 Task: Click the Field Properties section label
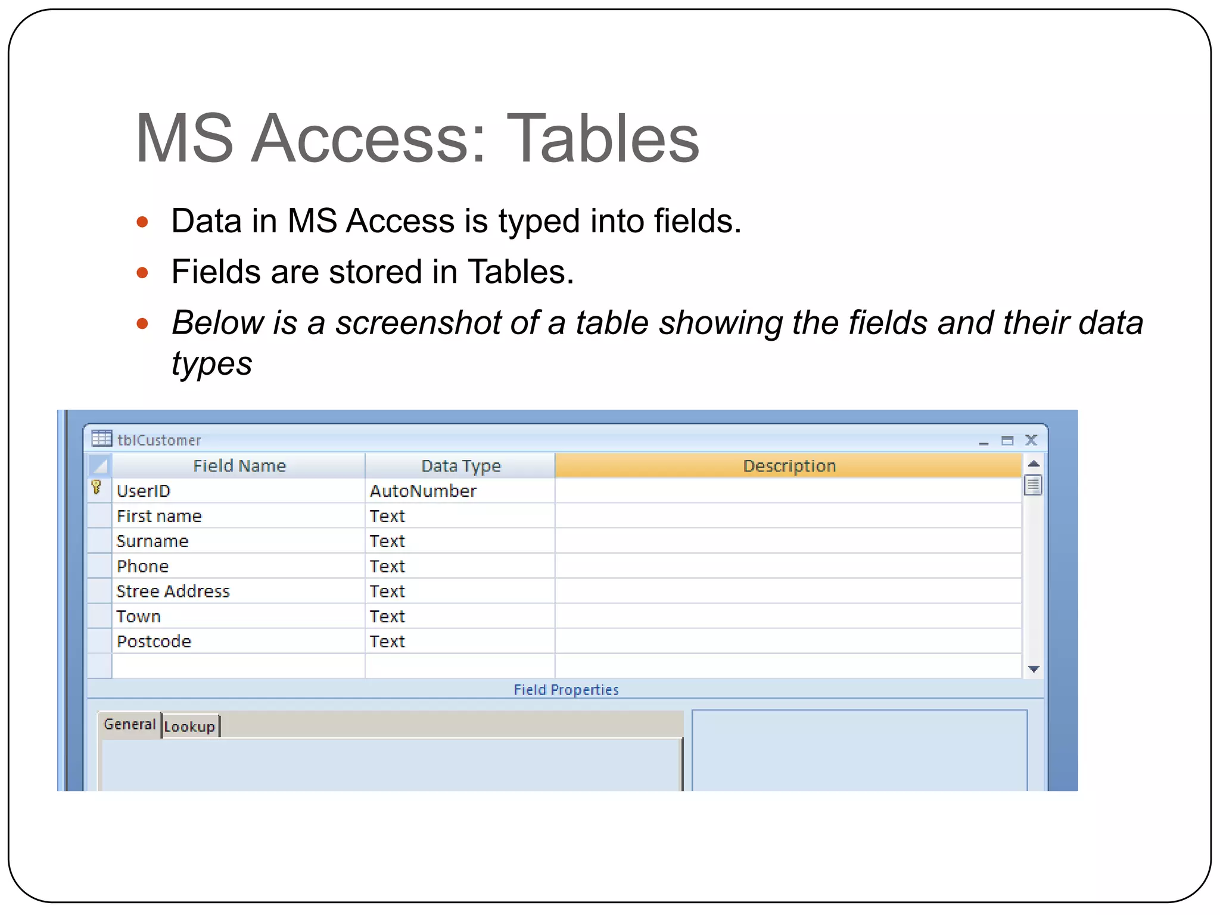point(566,689)
